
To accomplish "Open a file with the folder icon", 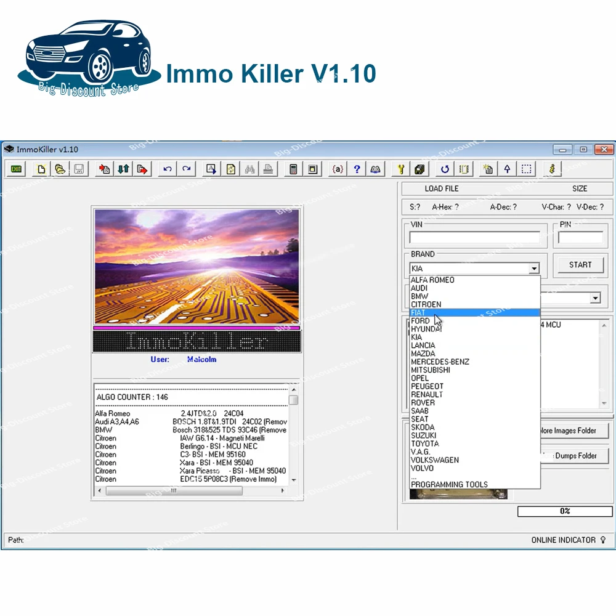I will coord(60,169).
